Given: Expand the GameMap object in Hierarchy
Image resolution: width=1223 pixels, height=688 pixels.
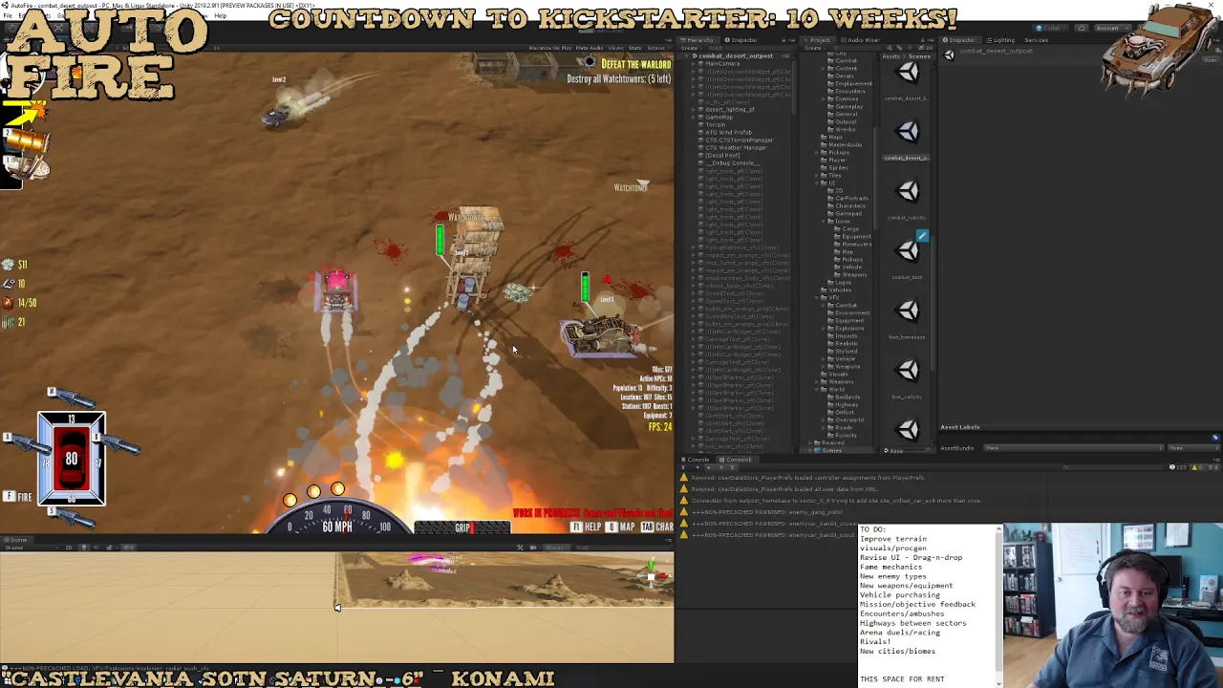Looking at the screenshot, I should (695, 118).
